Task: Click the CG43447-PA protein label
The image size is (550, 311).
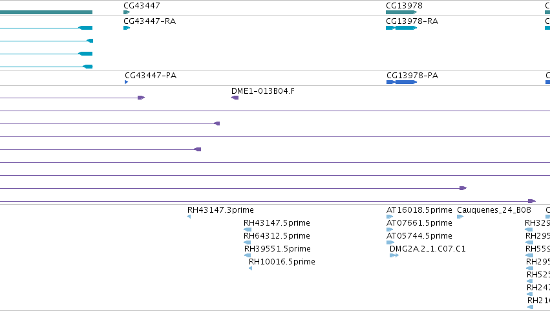Action: 151,76
